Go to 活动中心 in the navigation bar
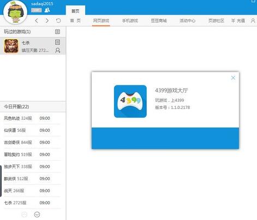The height and width of the screenshot is (220, 257). coord(187,21)
